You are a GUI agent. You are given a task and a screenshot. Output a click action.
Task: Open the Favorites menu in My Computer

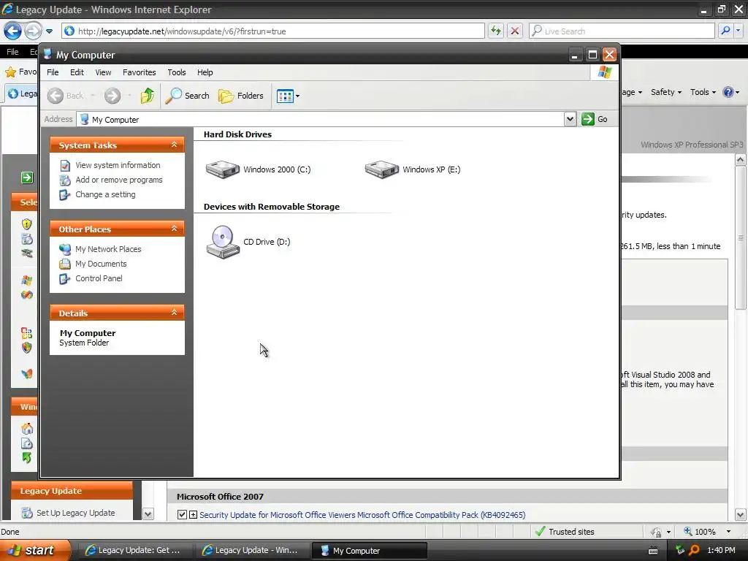click(140, 72)
